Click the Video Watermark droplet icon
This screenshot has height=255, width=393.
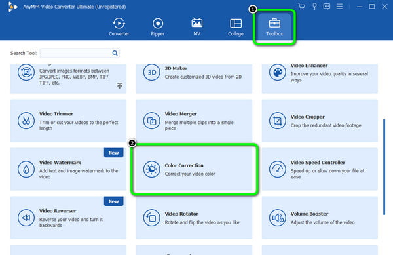[x=26, y=169]
